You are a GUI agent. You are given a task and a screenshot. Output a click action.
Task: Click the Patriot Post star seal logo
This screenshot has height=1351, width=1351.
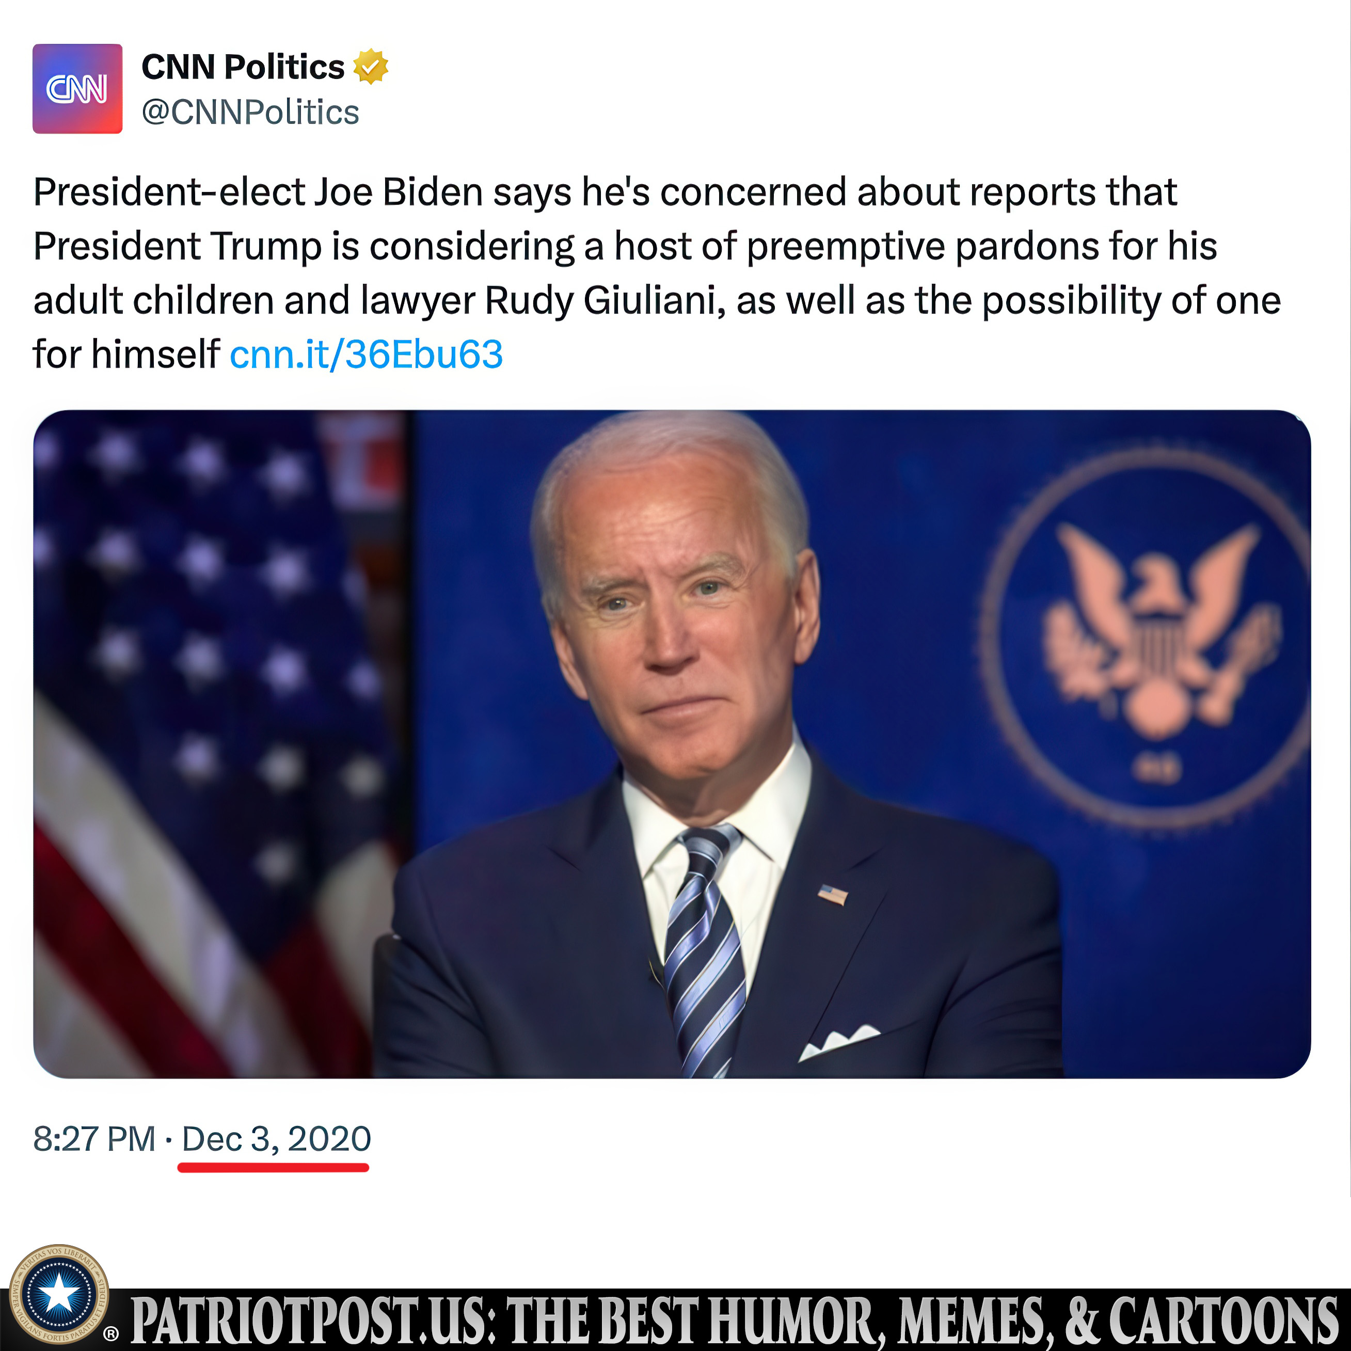(59, 1294)
